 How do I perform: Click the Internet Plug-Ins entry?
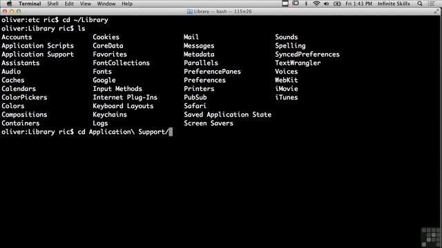point(125,98)
